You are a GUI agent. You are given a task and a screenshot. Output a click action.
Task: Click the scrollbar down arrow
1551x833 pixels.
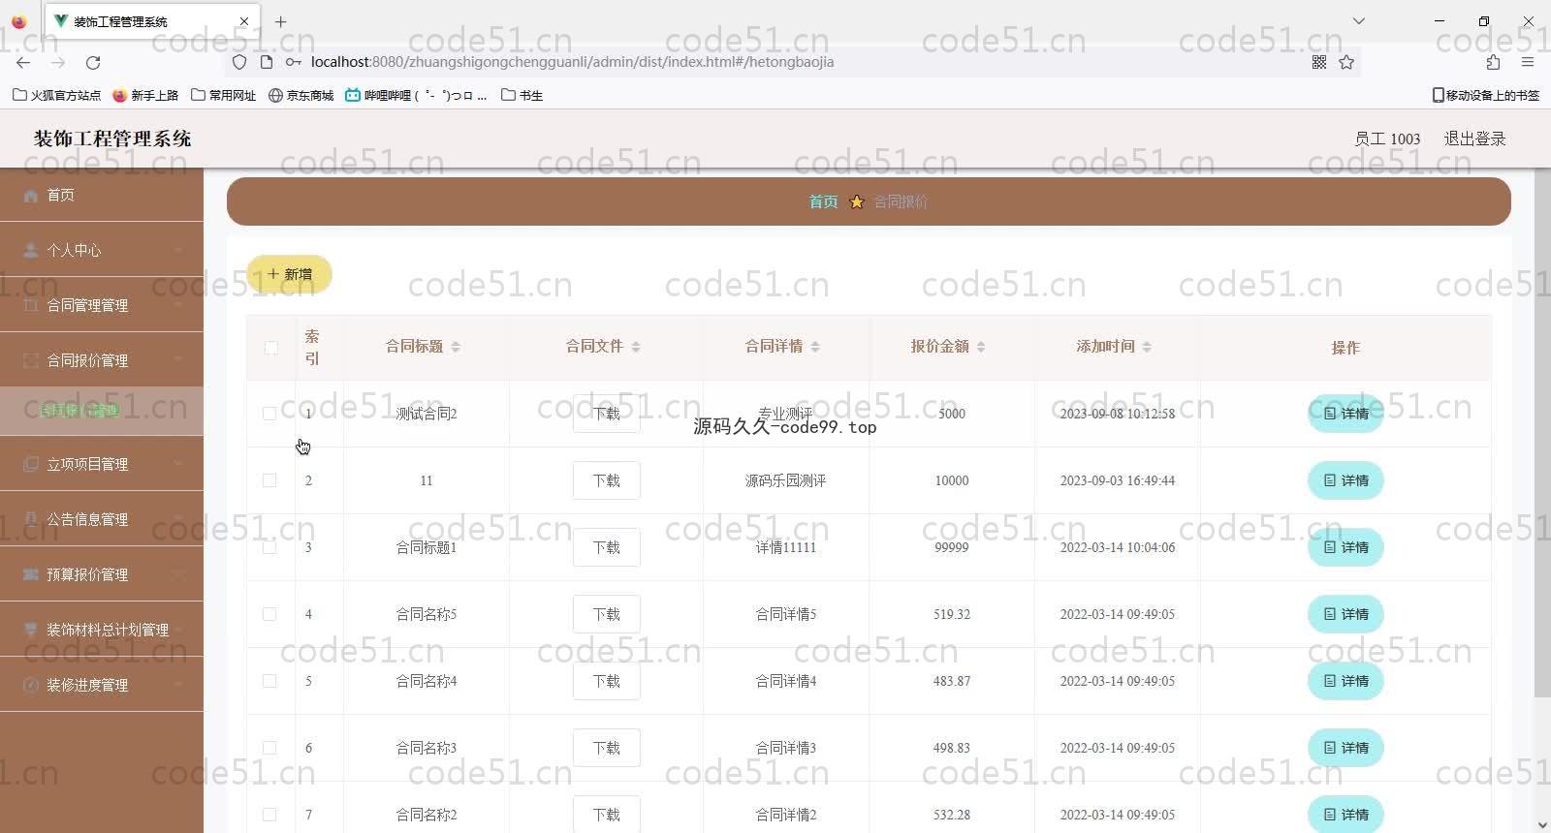pyautogui.click(x=1542, y=824)
